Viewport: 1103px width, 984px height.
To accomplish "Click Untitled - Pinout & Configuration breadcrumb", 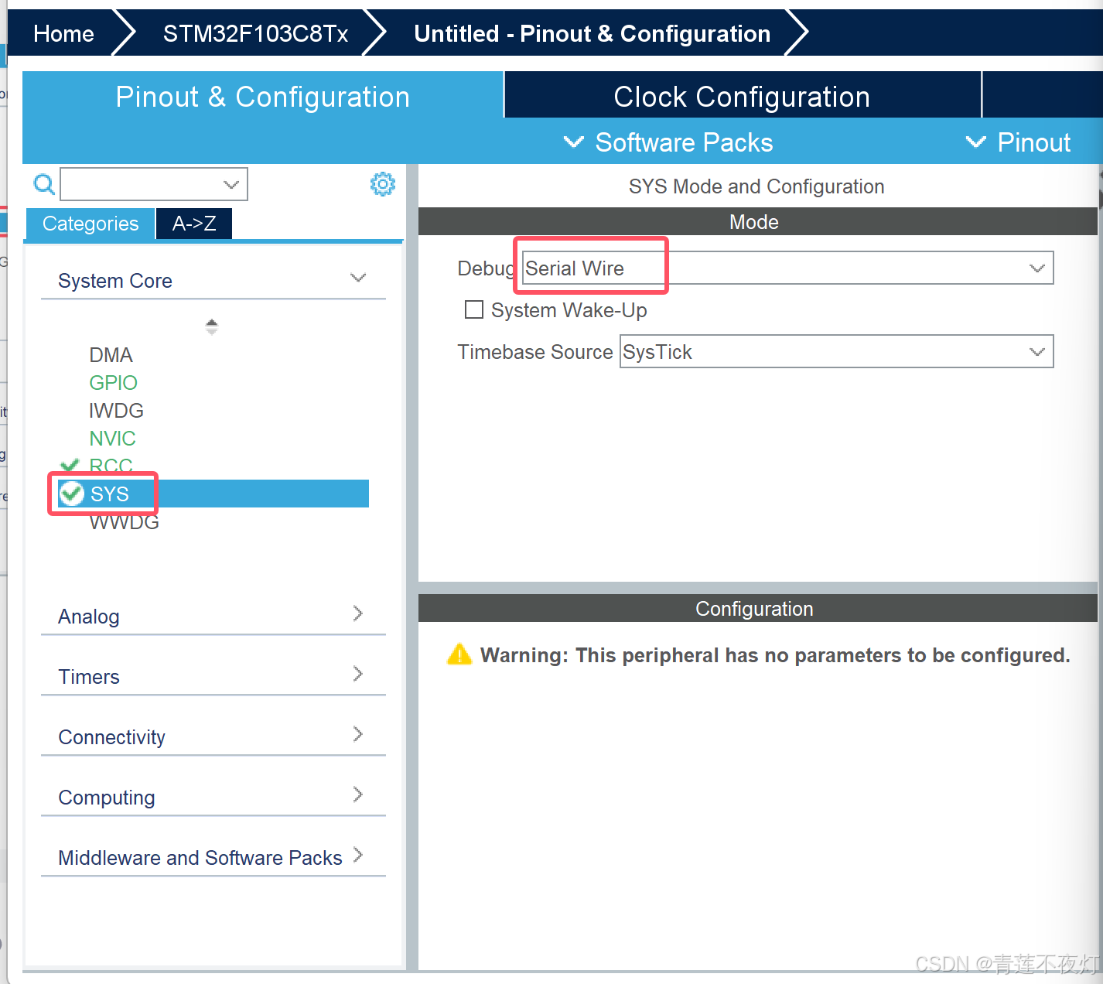I will 592,33.
